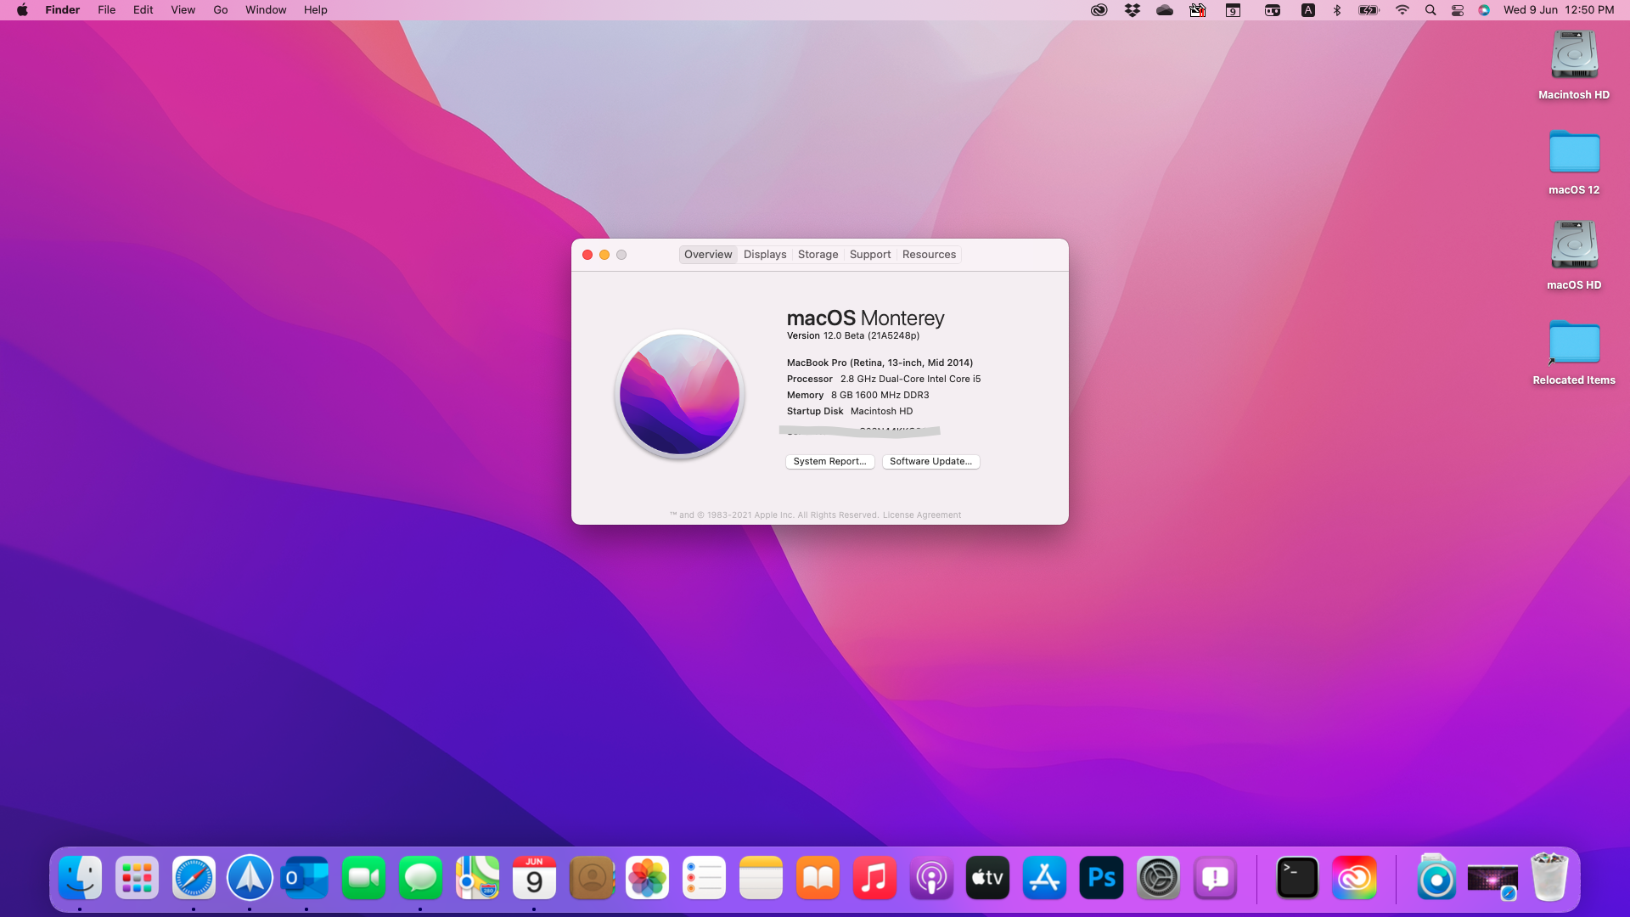The width and height of the screenshot is (1630, 917).
Task: Open Control Center in the menu bar
Action: [x=1458, y=10]
